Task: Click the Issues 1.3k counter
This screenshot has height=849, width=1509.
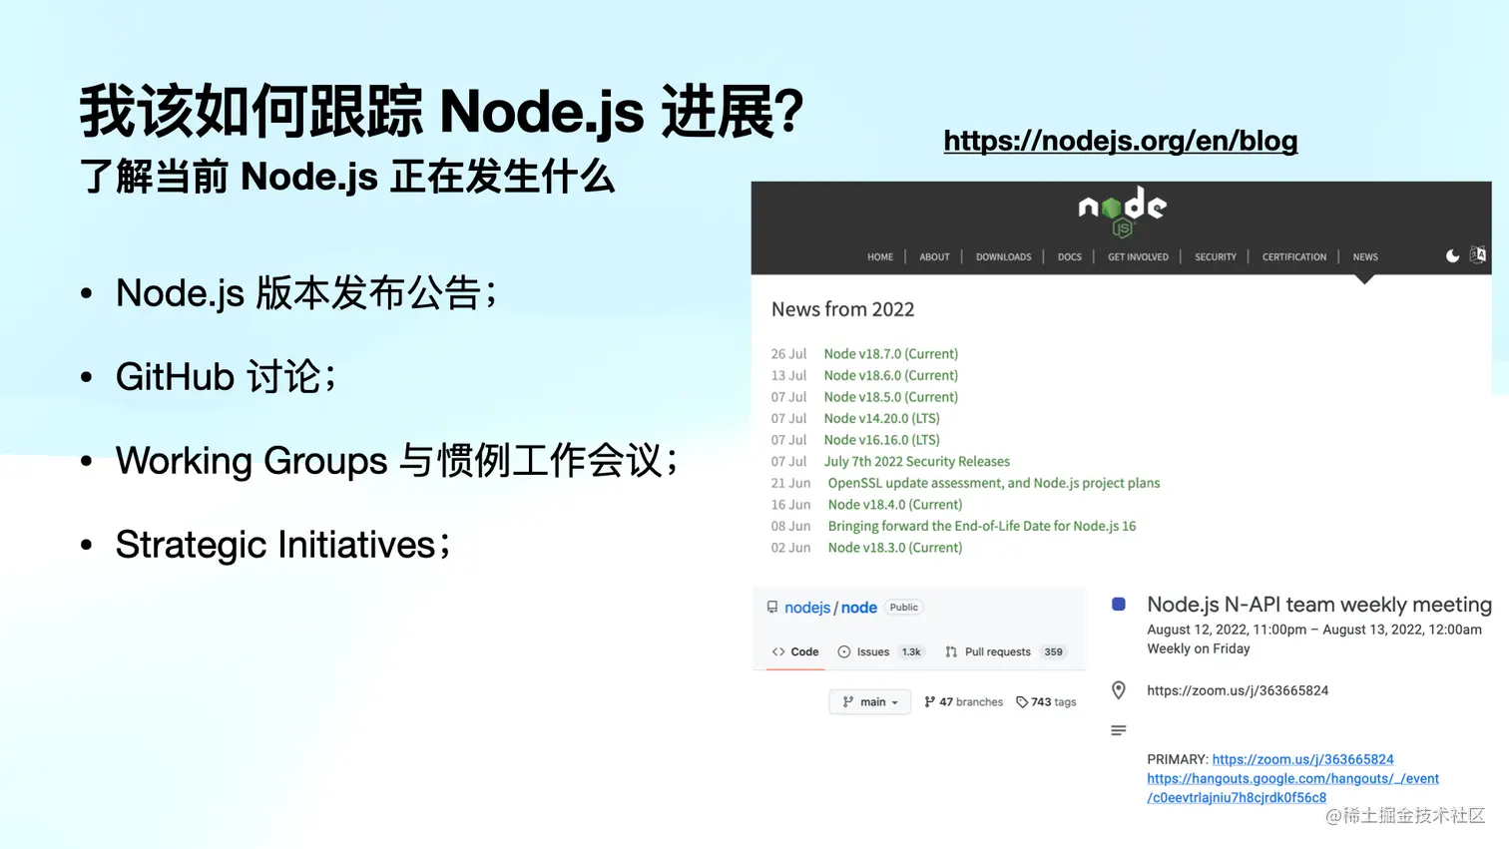Action: (x=911, y=652)
